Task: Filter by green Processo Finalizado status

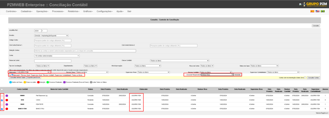Action: coord(48,82)
